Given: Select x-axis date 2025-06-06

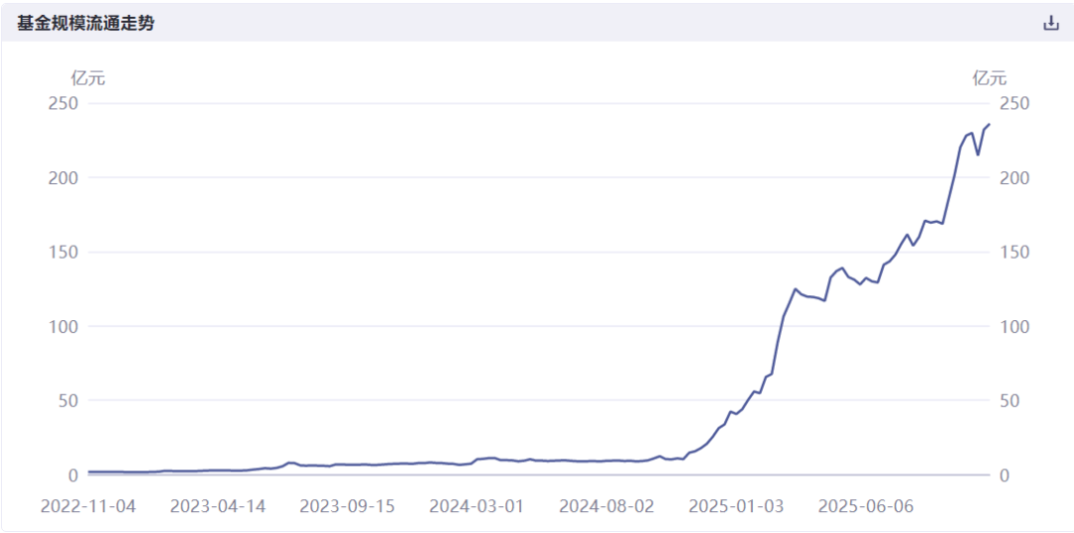Looking at the screenshot, I should click(865, 506).
